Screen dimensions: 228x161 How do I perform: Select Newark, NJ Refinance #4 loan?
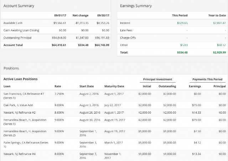pos(20,154)
